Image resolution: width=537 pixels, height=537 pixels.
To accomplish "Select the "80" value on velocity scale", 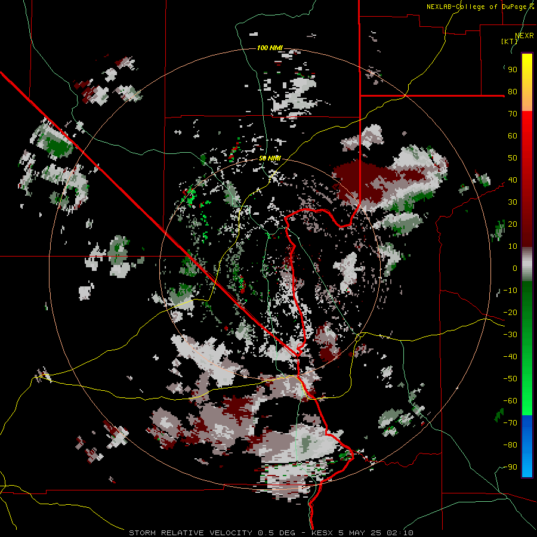I will pos(513,91).
